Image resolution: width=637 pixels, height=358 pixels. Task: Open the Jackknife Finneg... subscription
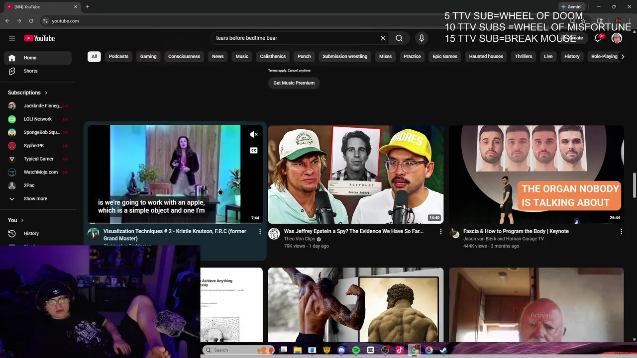click(x=38, y=106)
